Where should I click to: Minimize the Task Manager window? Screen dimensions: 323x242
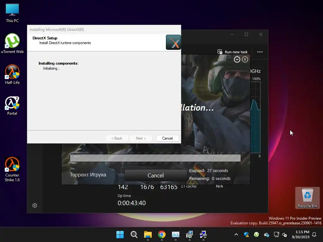[x=232, y=34]
